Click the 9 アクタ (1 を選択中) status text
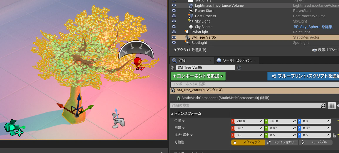The width and height of the screenshot is (339, 153). click(x=190, y=50)
